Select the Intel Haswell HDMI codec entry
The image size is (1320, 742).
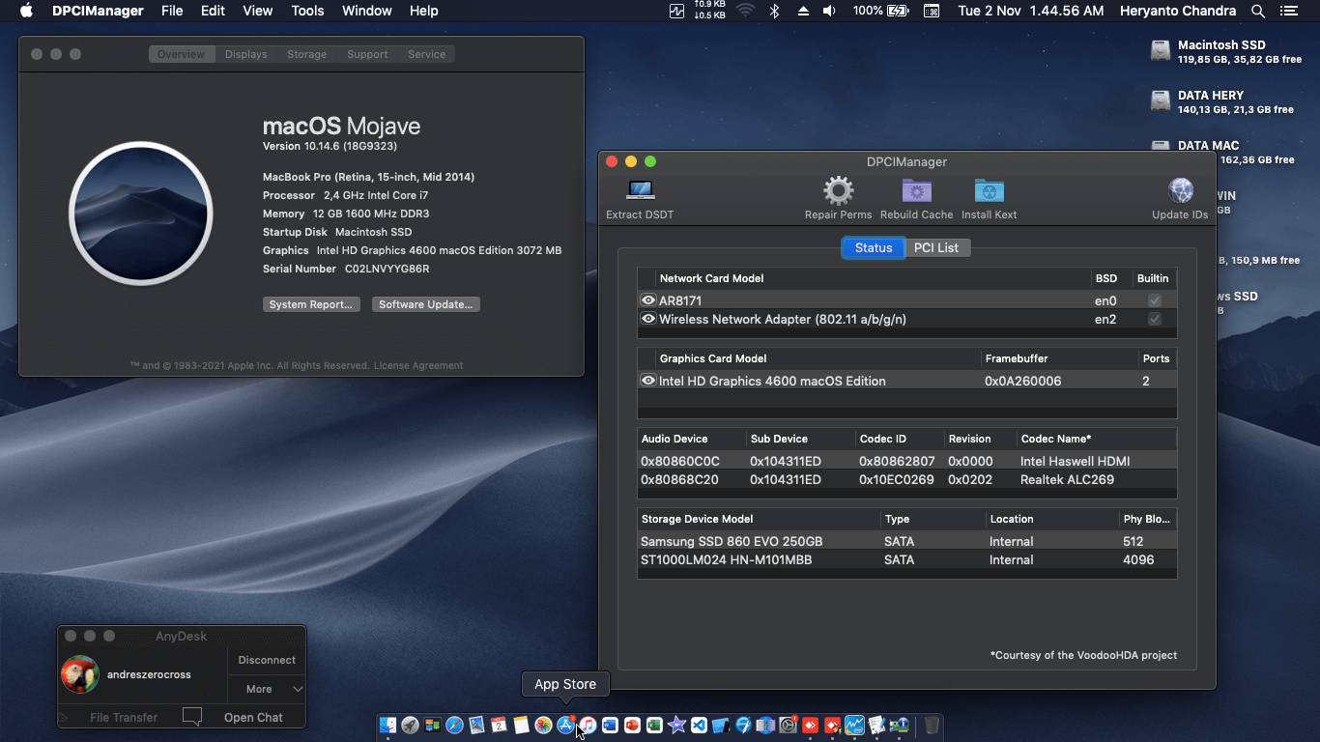[1075, 461]
